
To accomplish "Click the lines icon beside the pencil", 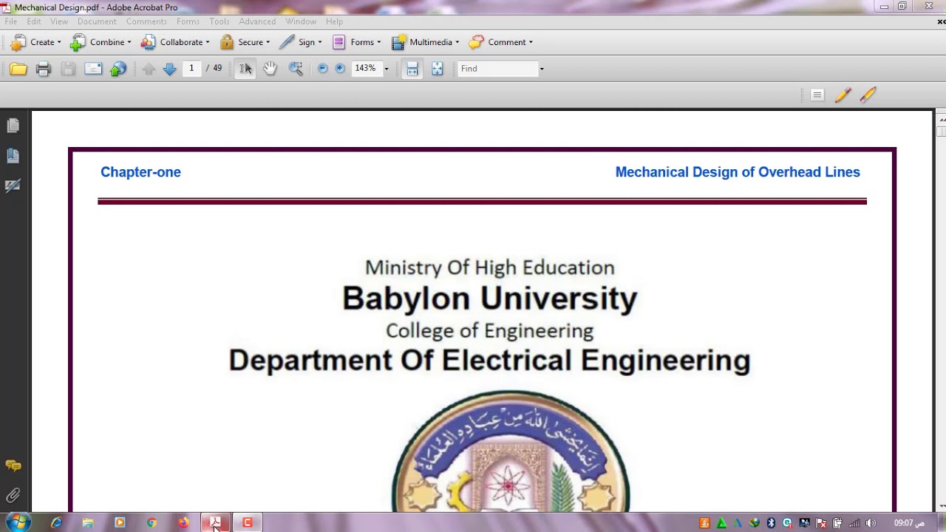I will coord(817,95).
